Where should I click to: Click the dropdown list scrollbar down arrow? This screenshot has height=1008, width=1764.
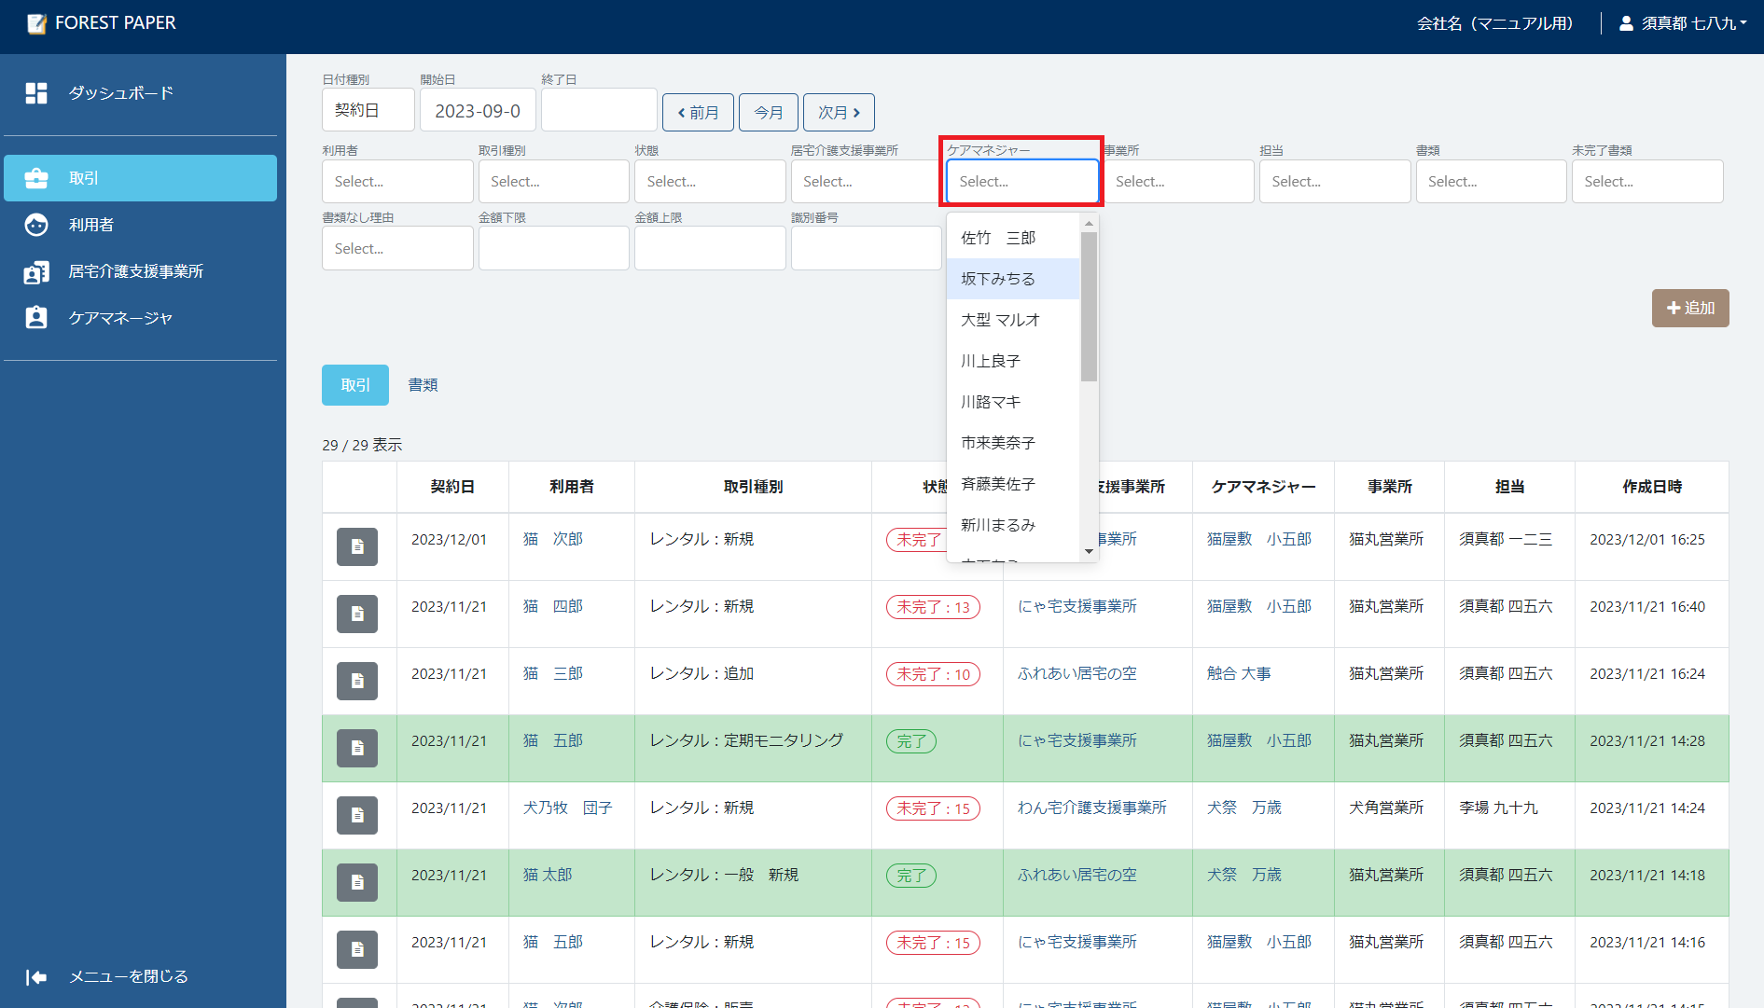[x=1089, y=552]
